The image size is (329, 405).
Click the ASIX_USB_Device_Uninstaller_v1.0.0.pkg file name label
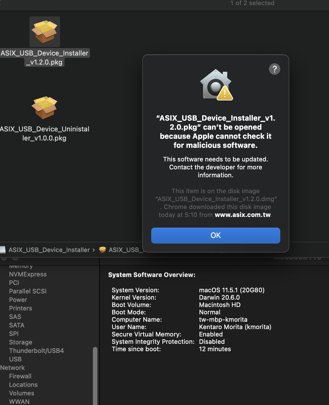tap(44, 133)
